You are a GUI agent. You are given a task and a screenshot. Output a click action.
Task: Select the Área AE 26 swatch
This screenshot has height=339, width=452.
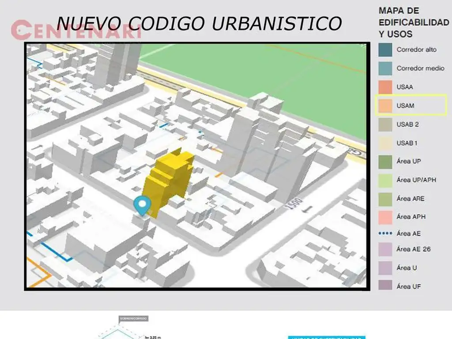pyautogui.click(x=385, y=249)
